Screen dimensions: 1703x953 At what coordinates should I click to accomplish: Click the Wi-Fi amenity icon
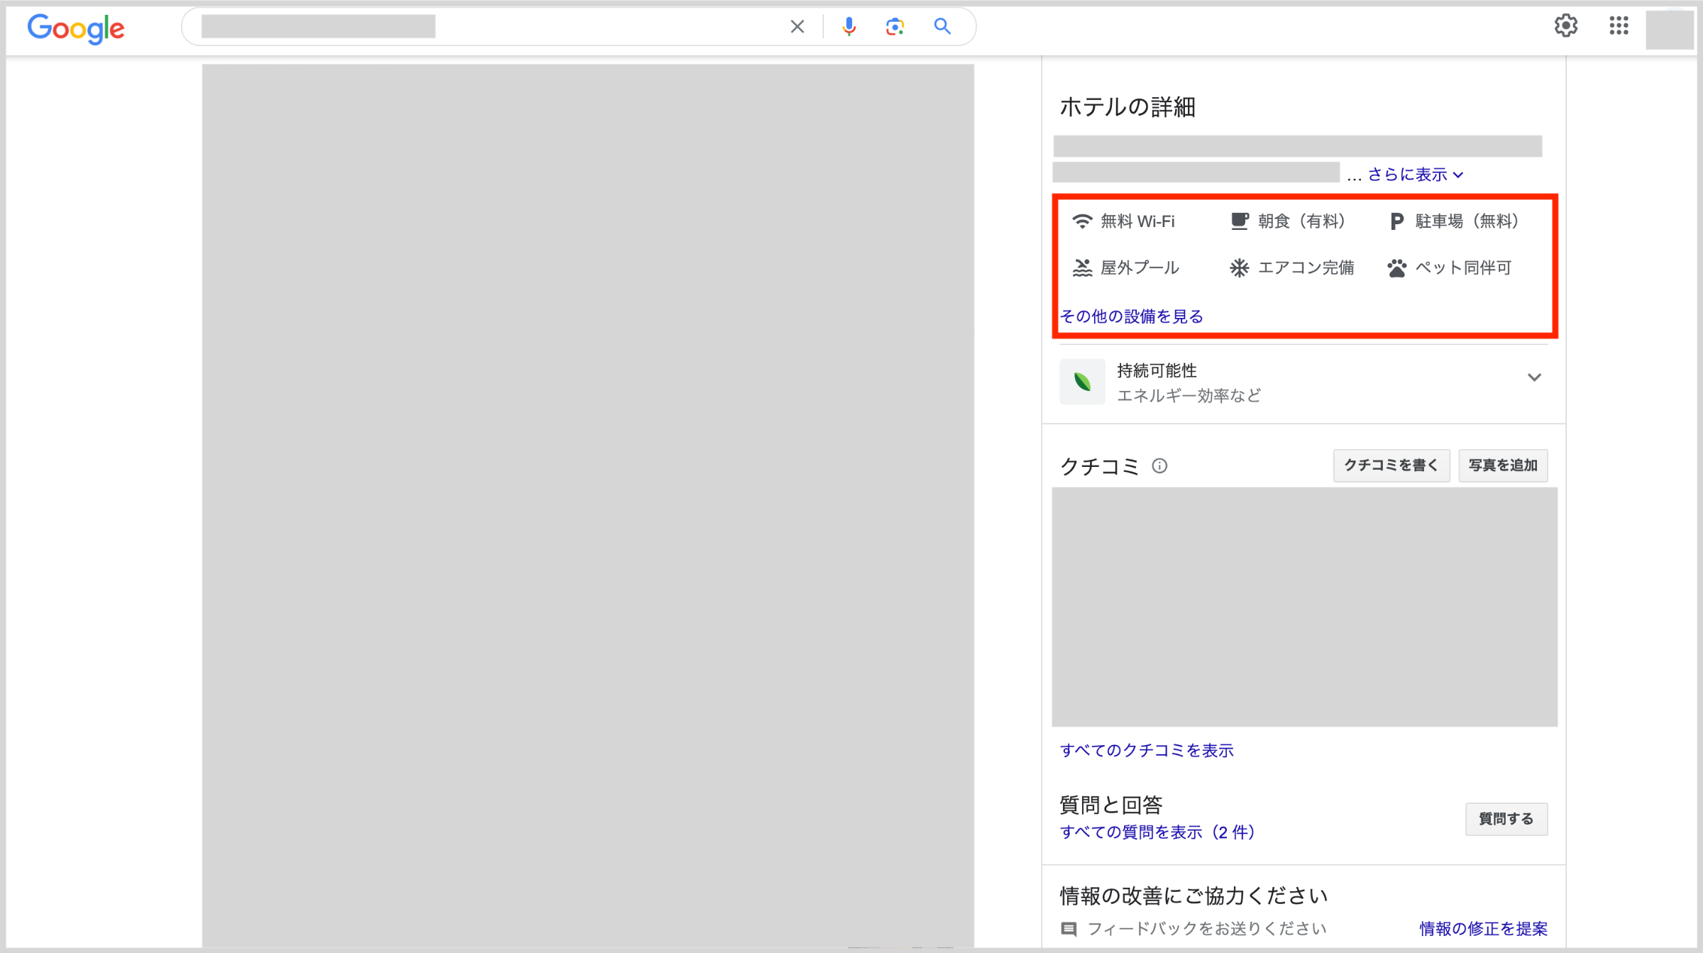click(1082, 221)
